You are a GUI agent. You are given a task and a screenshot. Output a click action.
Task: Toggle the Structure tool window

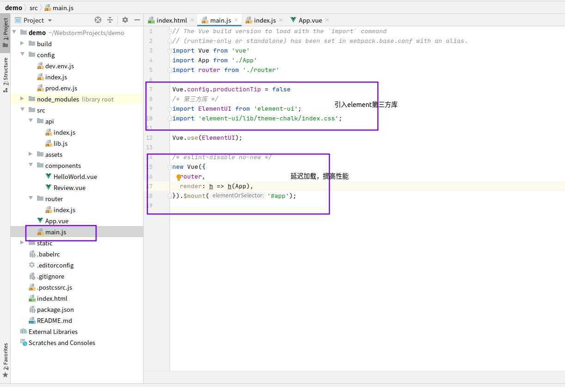pos(5,74)
